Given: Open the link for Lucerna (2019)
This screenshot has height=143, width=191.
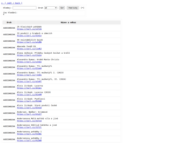Looking at the screenshot, I should tap(29, 95).
